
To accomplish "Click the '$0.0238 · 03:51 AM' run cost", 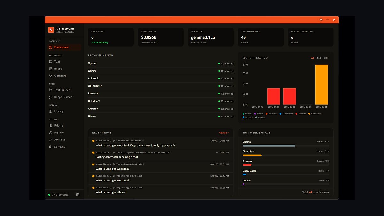I will click(x=220, y=164).
